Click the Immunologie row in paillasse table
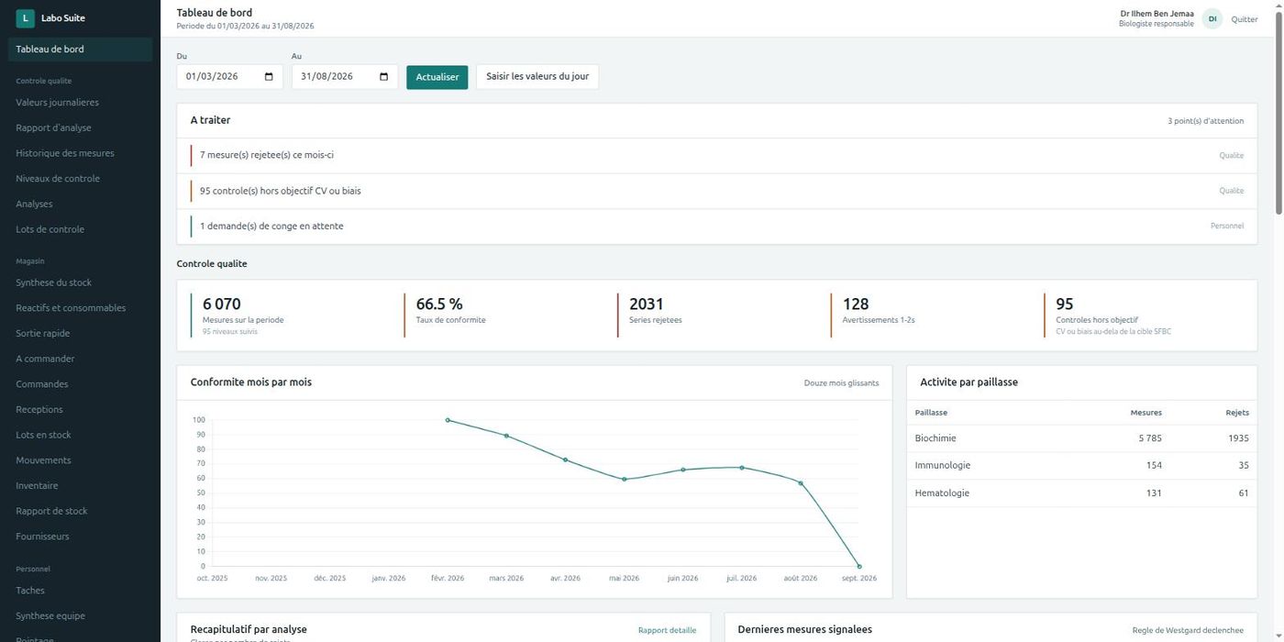This screenshot has height=642, width=1284. click(1082, 466)
